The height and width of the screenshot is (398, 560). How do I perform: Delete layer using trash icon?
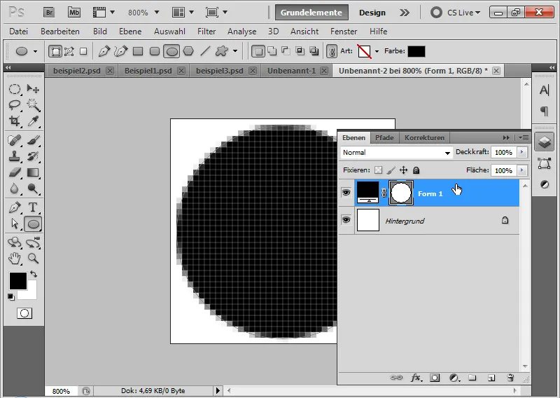tap(510, 378)
